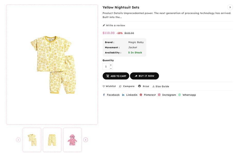Click the quantity input field

(x=106, y=67)
